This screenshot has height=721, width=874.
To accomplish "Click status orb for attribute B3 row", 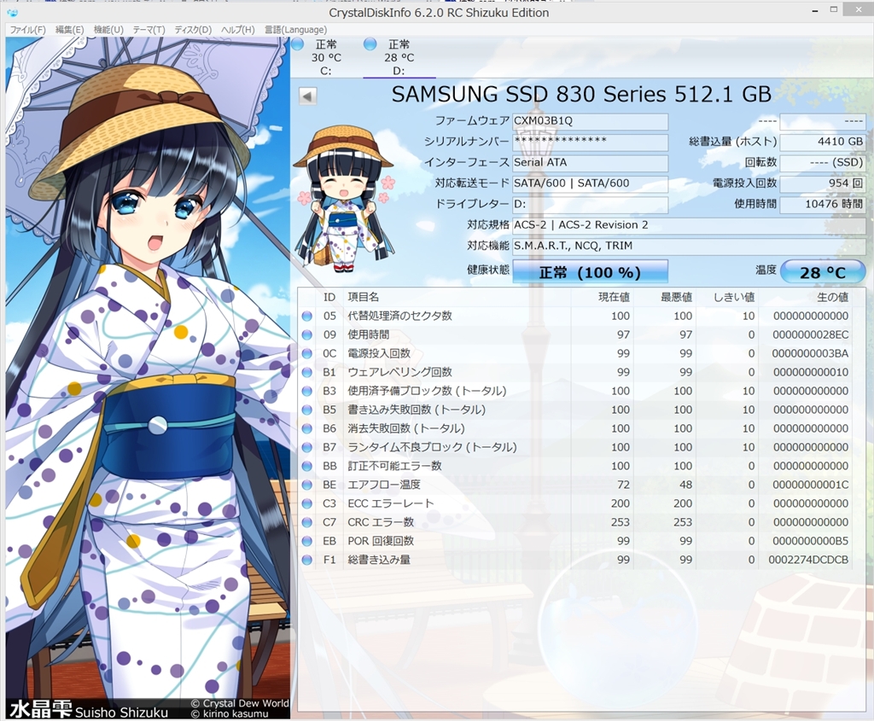I will coord(306,391).
